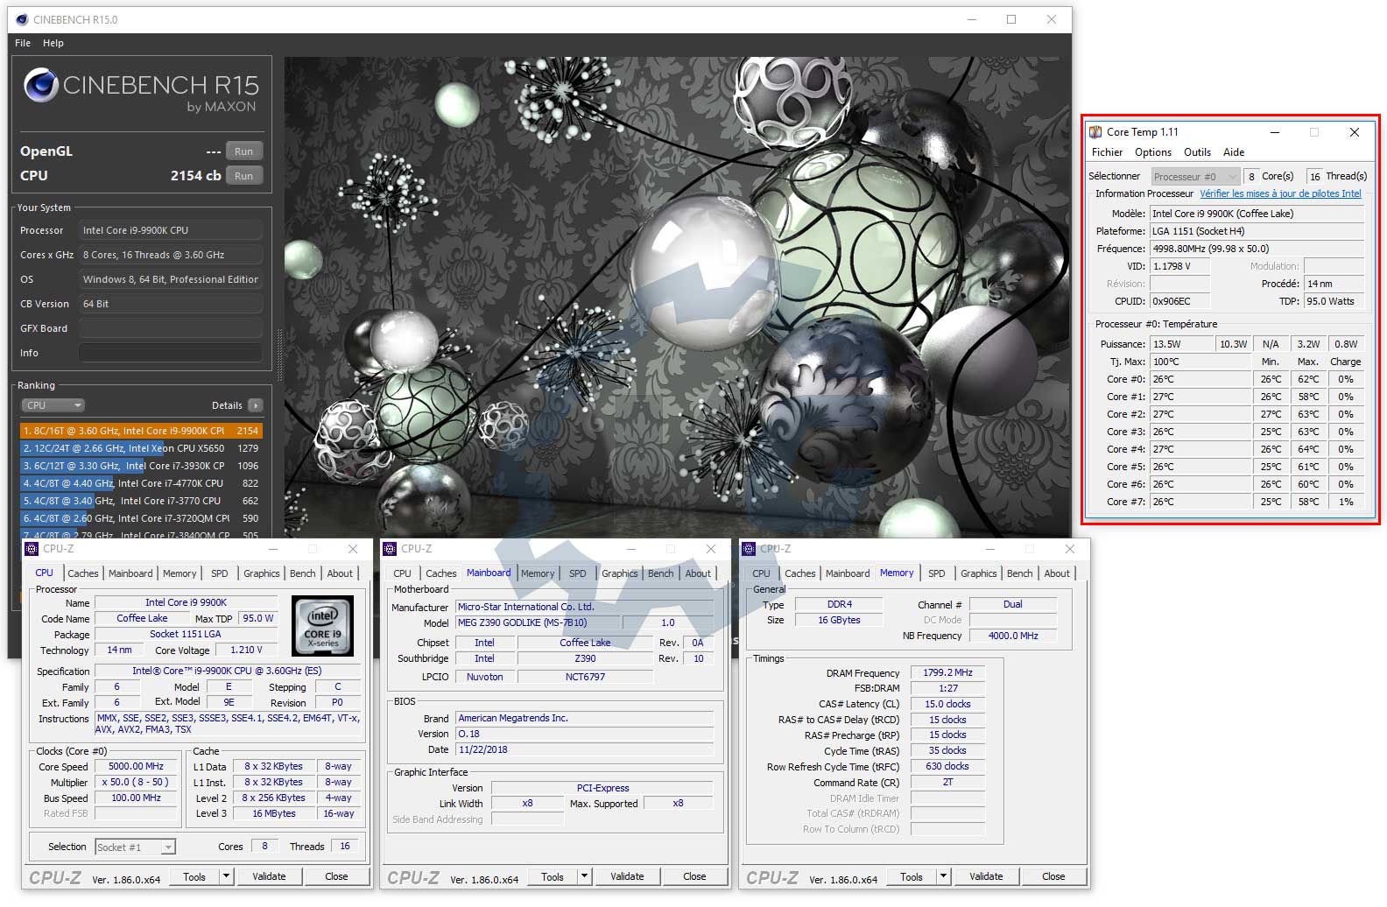
Task: Click Close in the first CPU-Z window
Action: coord(336,876)
